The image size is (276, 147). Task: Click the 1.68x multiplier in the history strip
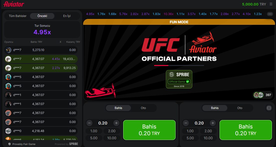pyautogui.click(x=112, y=14)
